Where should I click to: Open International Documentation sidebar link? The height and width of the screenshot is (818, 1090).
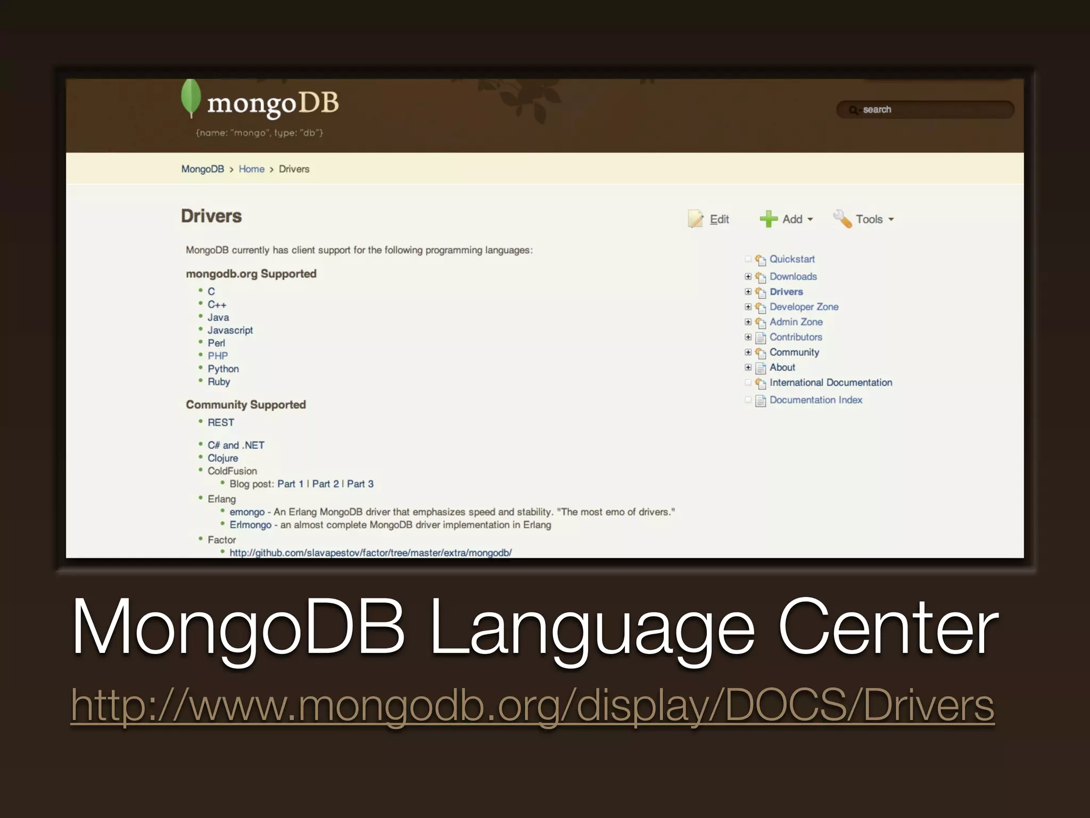coord(831,382)
